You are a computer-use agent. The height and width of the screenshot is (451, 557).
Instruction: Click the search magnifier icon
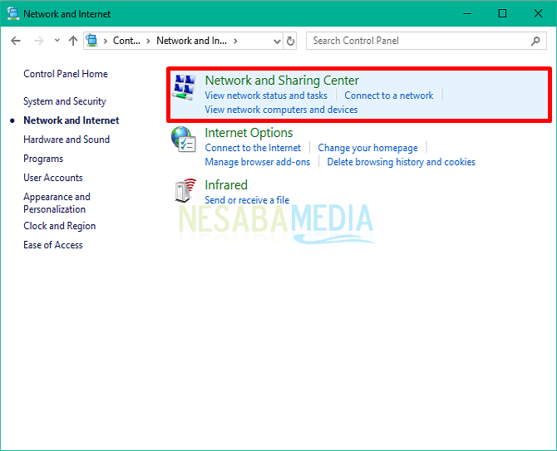coord(536,41)
